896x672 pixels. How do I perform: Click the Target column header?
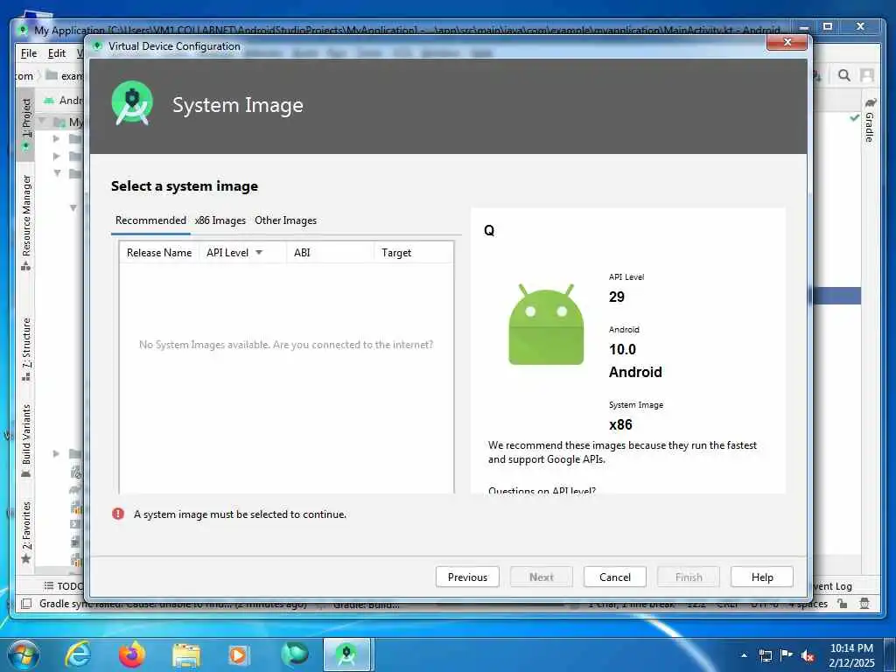(413, 253)
